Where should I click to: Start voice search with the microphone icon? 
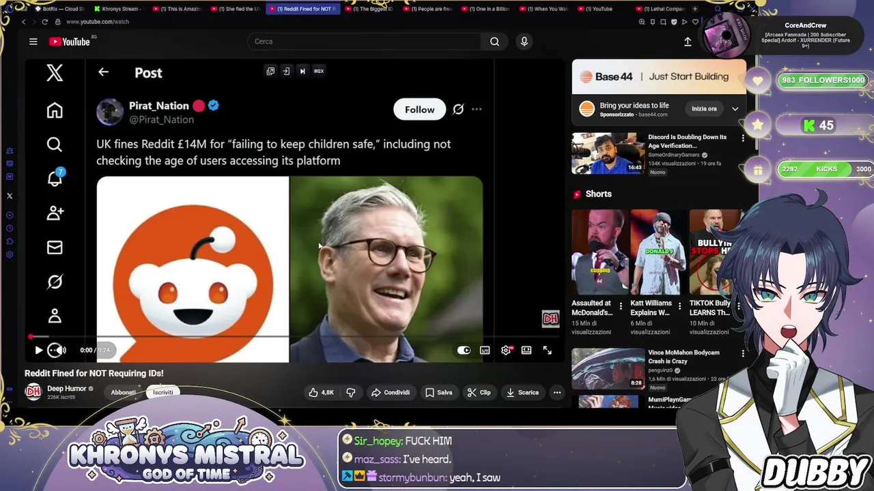pyautogui.click(x=524, y=42)
